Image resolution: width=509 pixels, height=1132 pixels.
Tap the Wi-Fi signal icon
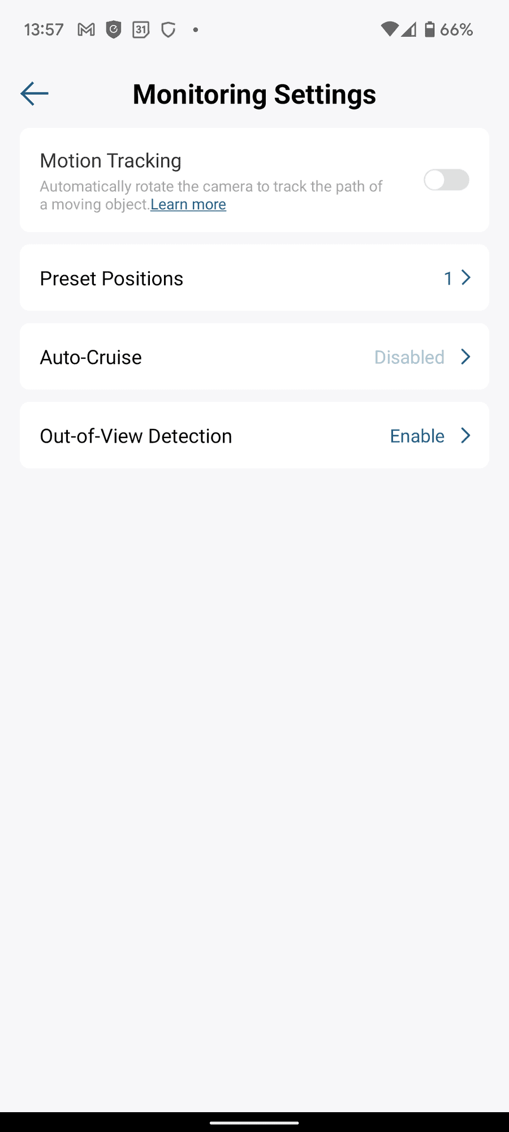click(389, 29)
